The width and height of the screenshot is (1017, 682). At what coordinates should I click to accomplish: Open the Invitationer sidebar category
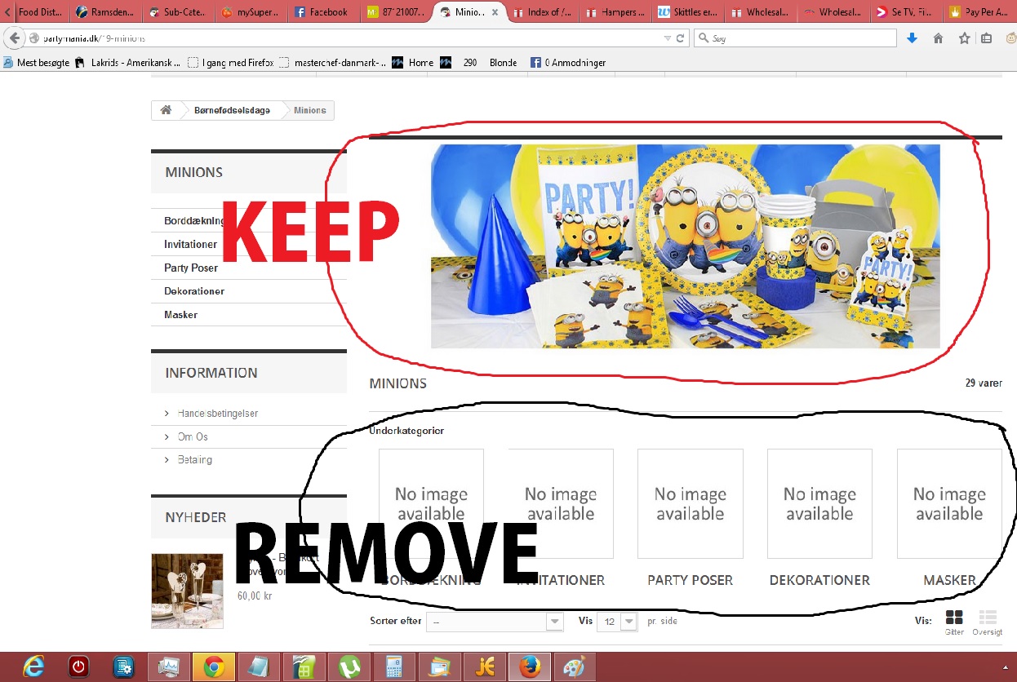pyautogui.click(x=190, y=244)
